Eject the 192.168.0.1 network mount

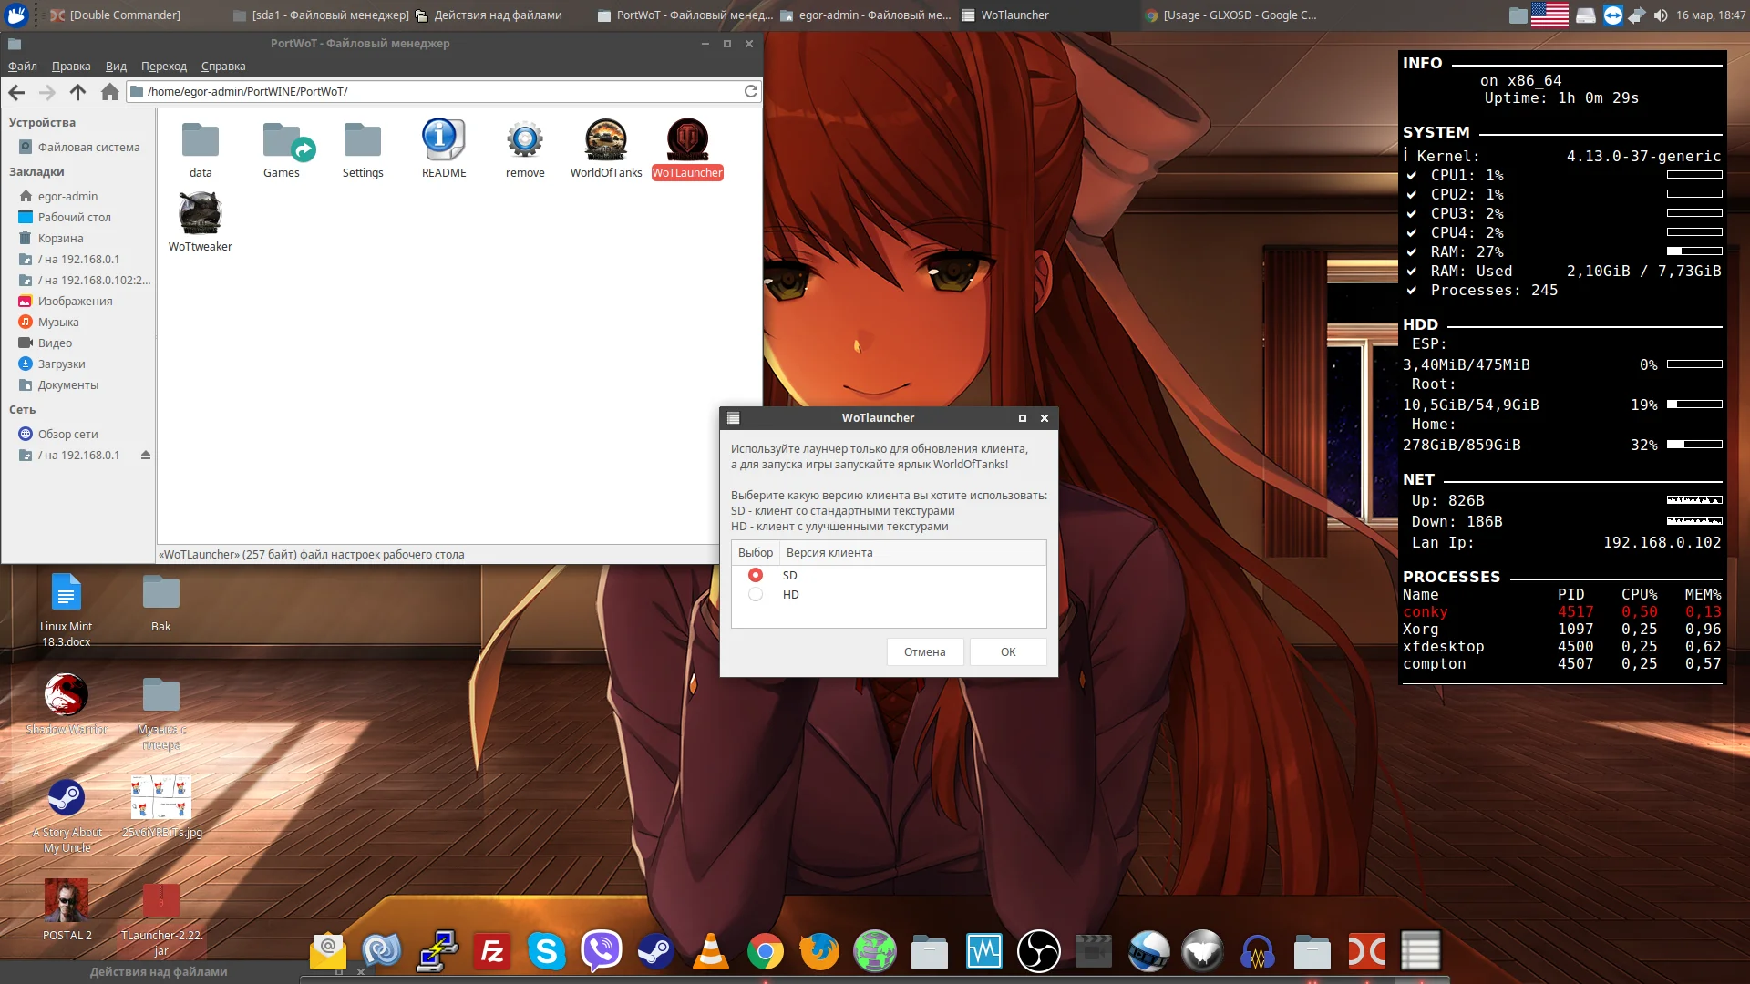click(145, 455)
